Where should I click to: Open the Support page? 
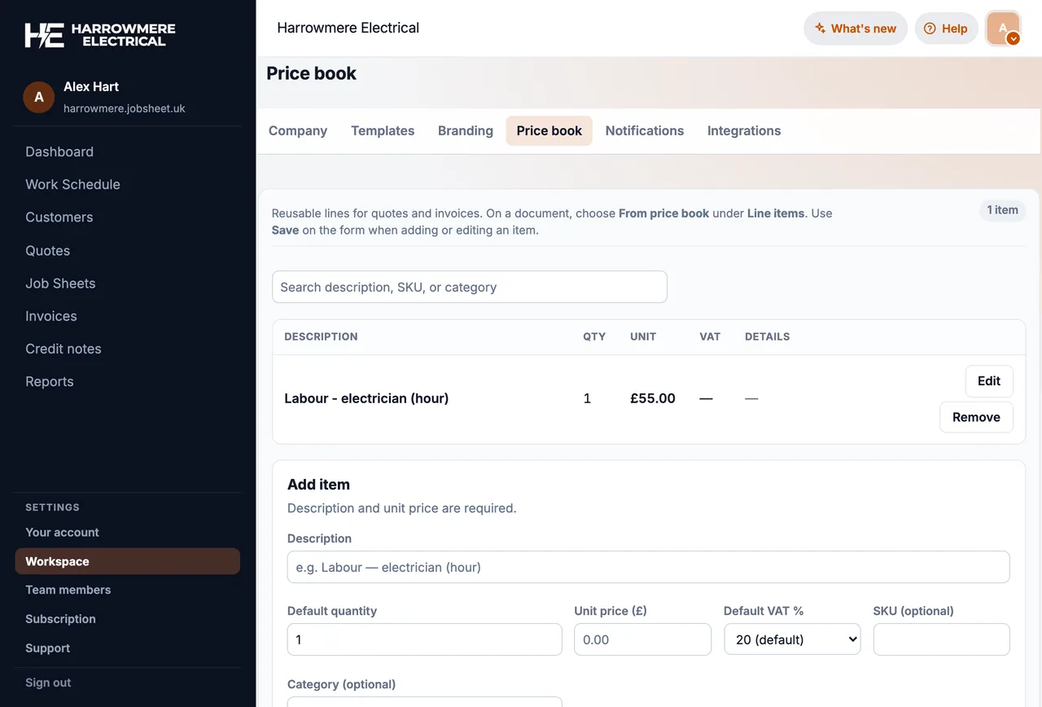pyautogui.click(x=48, y=648)
